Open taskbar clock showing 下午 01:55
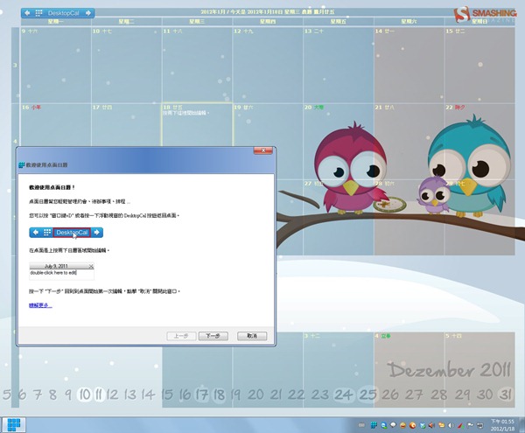This screenshot has width=525, height=433. [502, 425]
